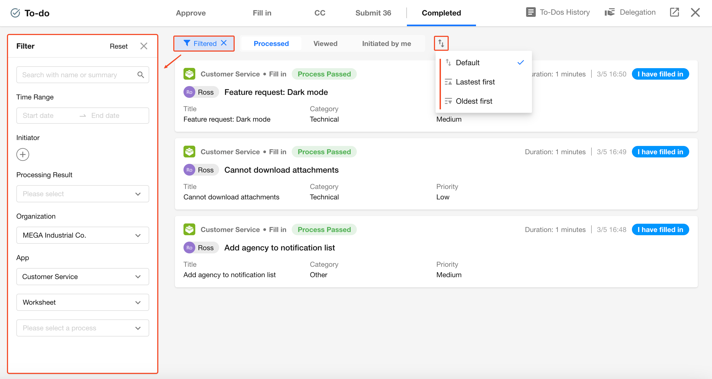This screenshot has height=379, width=712.
Task: Click Reset in the Filter panel
Action: (x=119, y=46)
